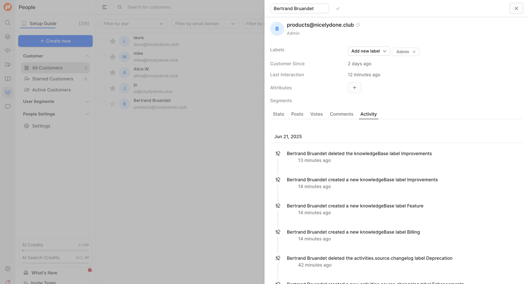Image resolution: width=529 pixels, height=284 pixels.
Task: Confirm name edit with the checkmark icon
Action: pyautogui.click(x=338, y=8)
